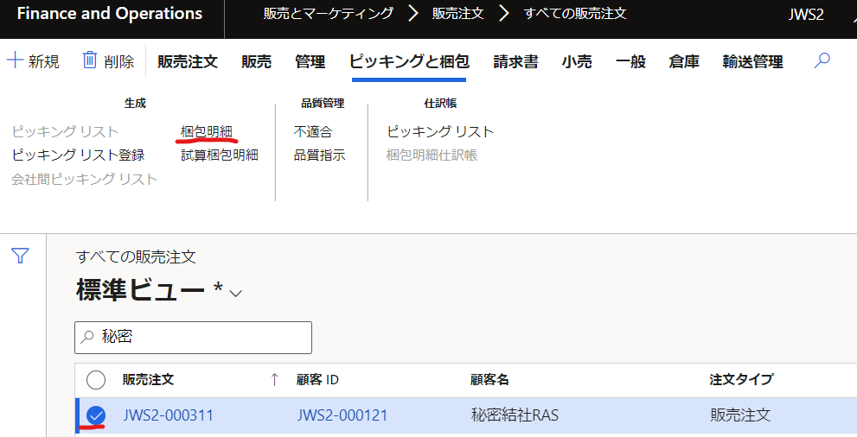
Task: Click 梱包明細 under 生成
Action: coord(207,131)
